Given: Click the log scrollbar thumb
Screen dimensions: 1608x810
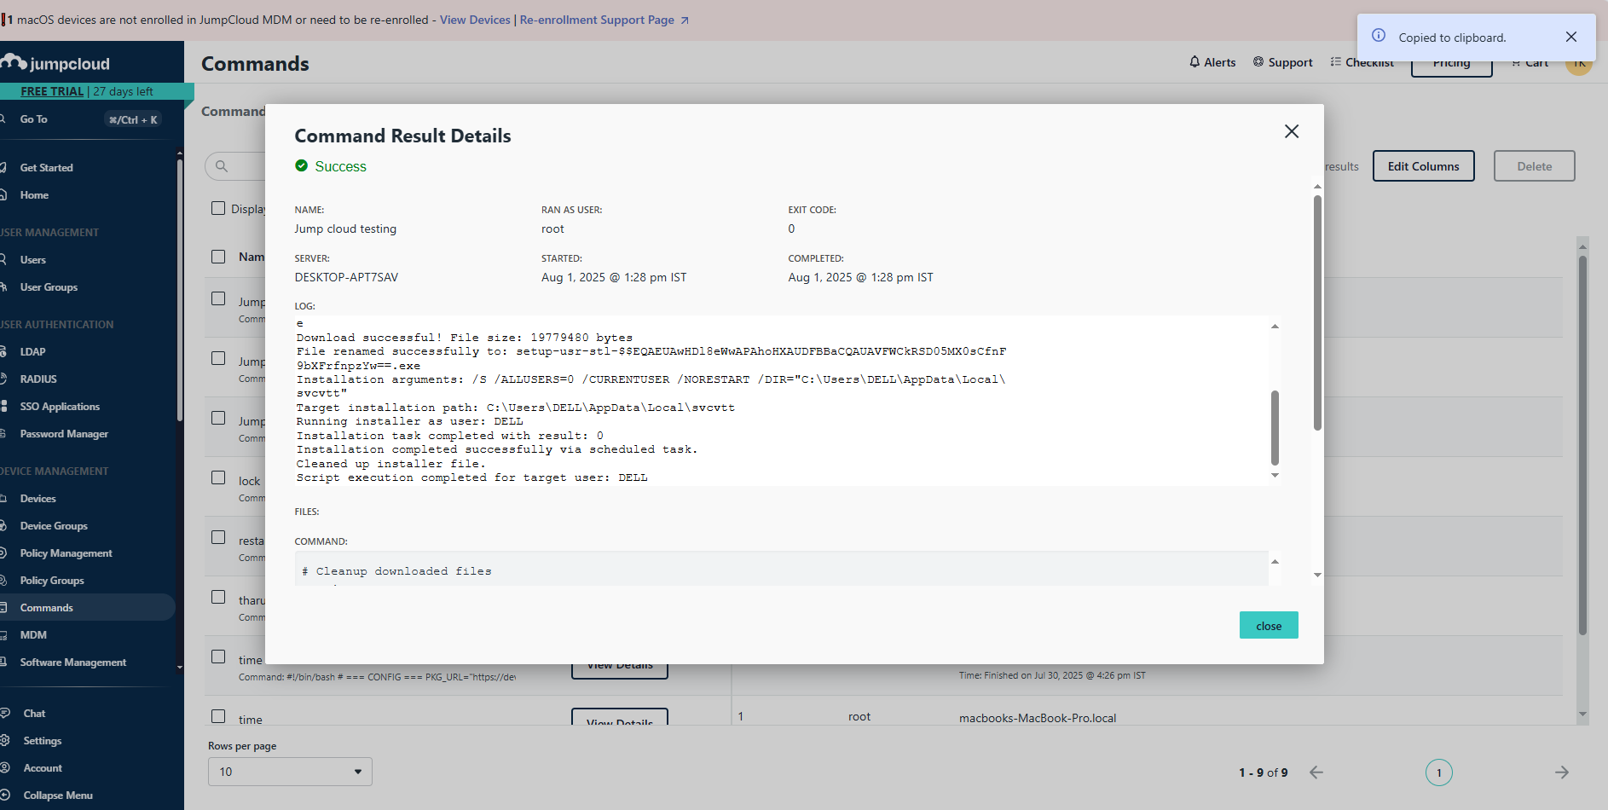Looking at the screenshot, I should click(1275, 428).
